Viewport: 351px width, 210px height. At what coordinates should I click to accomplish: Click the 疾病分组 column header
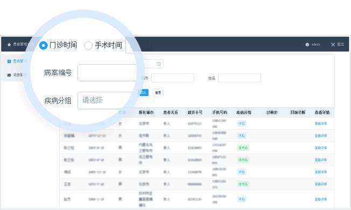tap(244, 113)
